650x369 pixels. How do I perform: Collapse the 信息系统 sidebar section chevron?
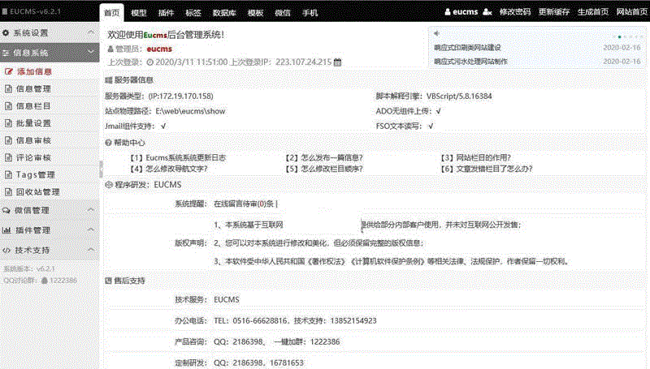pos(90,52)
